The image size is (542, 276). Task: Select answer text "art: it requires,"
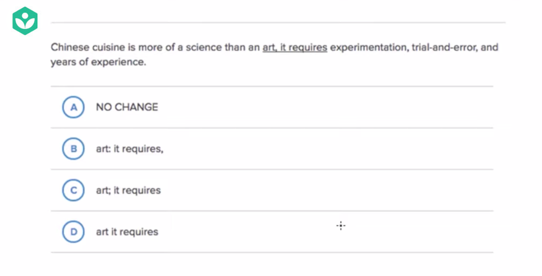[x=129, y=149]
